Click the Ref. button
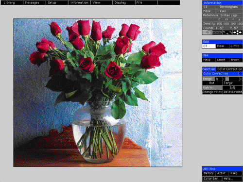Screen dimensions: 243x182 coord(212,83)
